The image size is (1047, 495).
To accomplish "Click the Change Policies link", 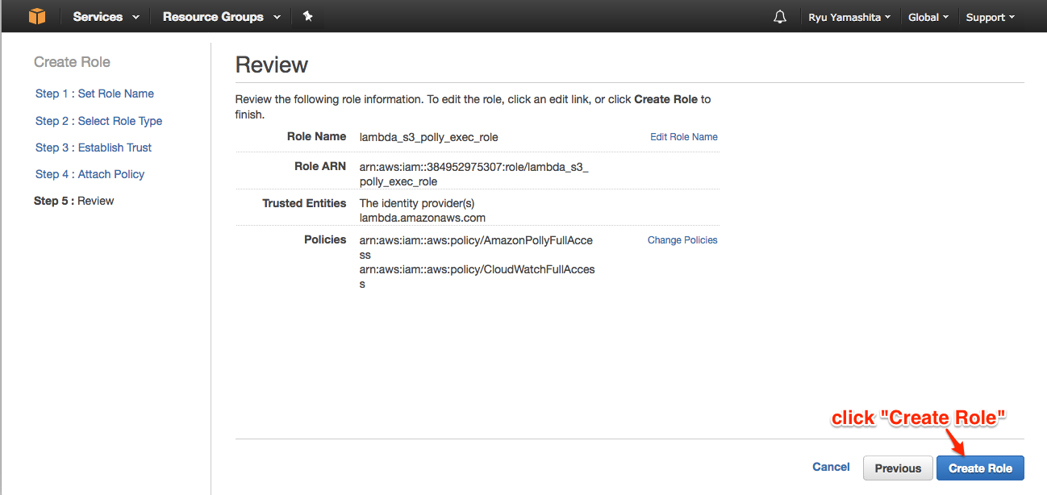I will coord(682,240).
